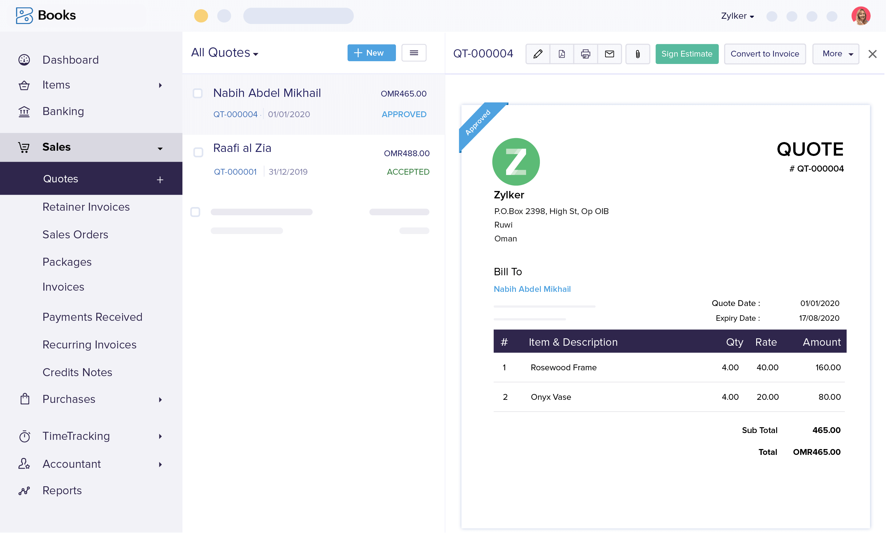Select the checkbox for Raafi al Zia's quote
Viewport: 886px width, 533px height.
[198, 152]
